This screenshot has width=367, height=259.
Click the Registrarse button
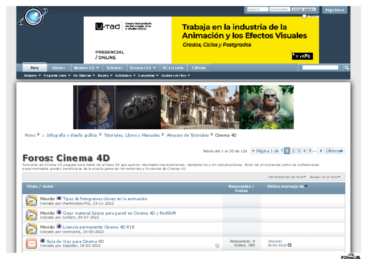pyautogui.click(x=335, y=10)
